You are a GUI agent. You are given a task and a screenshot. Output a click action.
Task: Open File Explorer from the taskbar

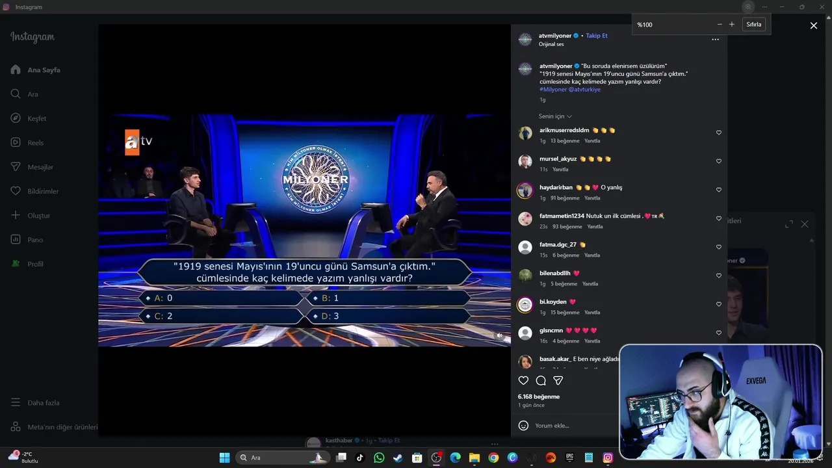(x=474, y=458)
